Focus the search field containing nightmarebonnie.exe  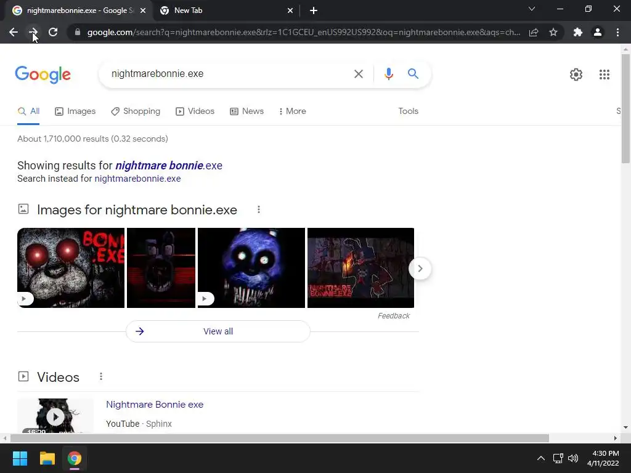pos(229,74)
